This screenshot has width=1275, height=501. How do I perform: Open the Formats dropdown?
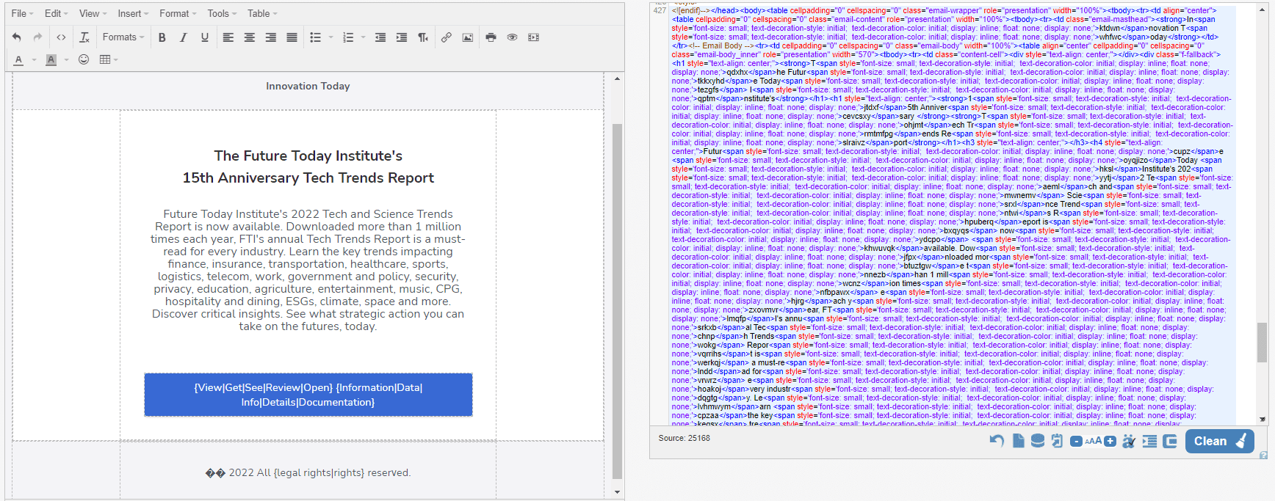click(x=123, y=37)
